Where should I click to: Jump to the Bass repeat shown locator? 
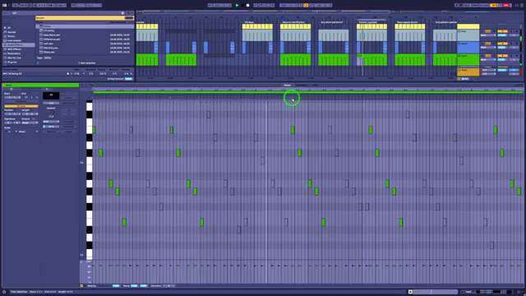pos(408,22)
